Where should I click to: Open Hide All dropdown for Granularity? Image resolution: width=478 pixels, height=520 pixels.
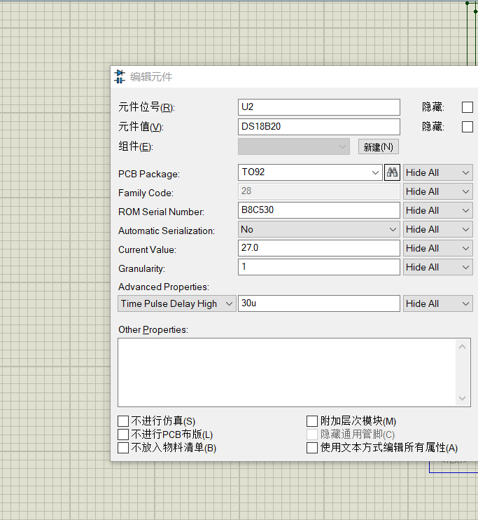437,267
